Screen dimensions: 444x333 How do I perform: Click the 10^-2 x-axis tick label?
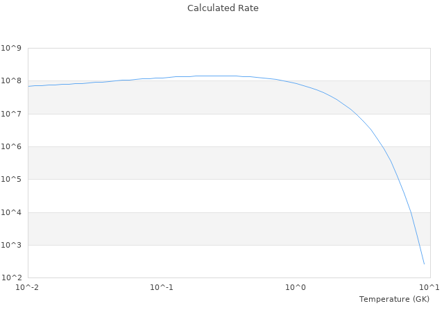coord(28,287)
